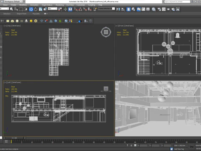Open the Rendered Frame Window icon
201x151 pixels.
[164, 9]
